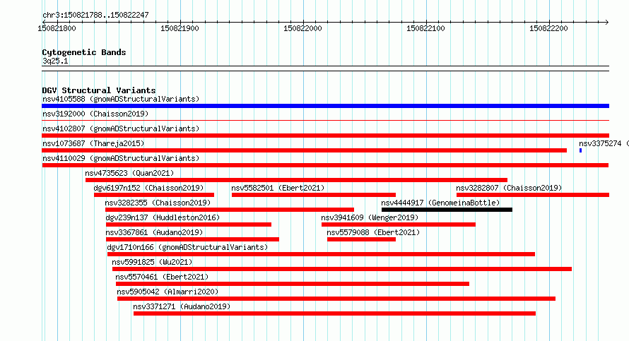Select the blue nsv4105588 variant bar
Viewport: 629px width, 341px height.
325,106
